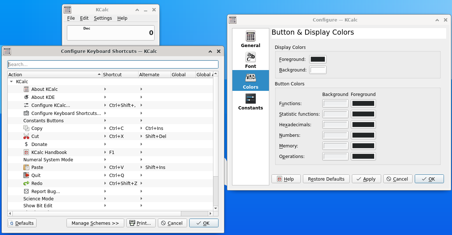This screenshot has height=235, width=452.
Task: Expand the Cut shortcut Ctrl+X editor
Action: click(x=105, y=136)
